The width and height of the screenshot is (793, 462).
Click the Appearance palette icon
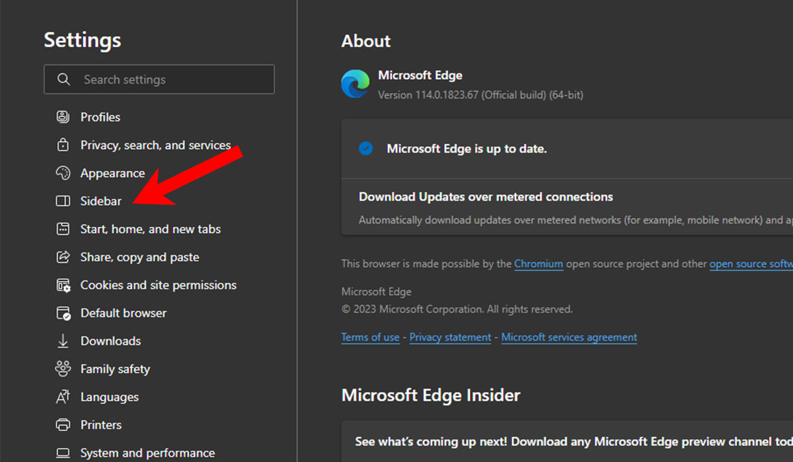[63, 173]
